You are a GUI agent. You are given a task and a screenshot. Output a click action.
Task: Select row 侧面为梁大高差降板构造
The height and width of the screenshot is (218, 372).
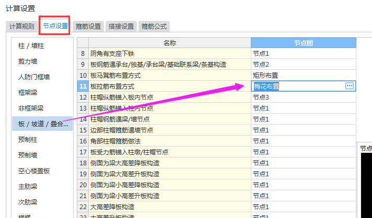pyautogui.click(x=170, y=163)
